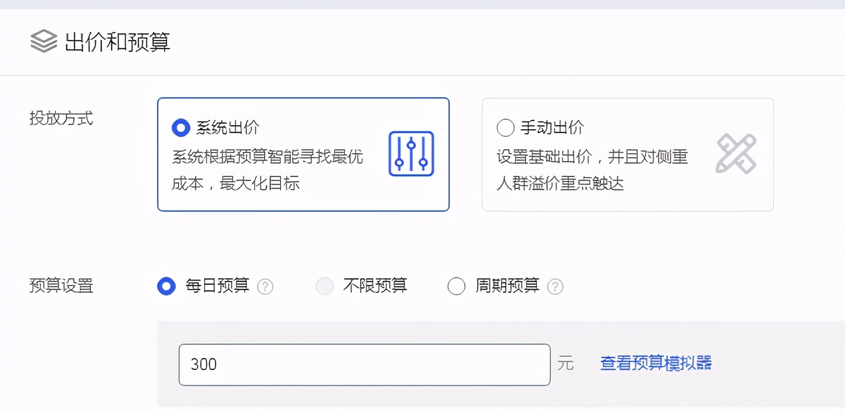Choose the 不限预算 budget option

[324, 286]
